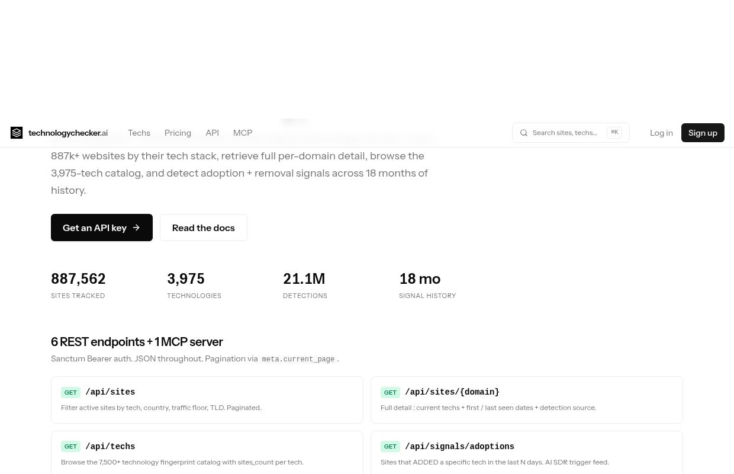Click the SITES TRACKED label

pyautogui.click(x=78, y=296)
